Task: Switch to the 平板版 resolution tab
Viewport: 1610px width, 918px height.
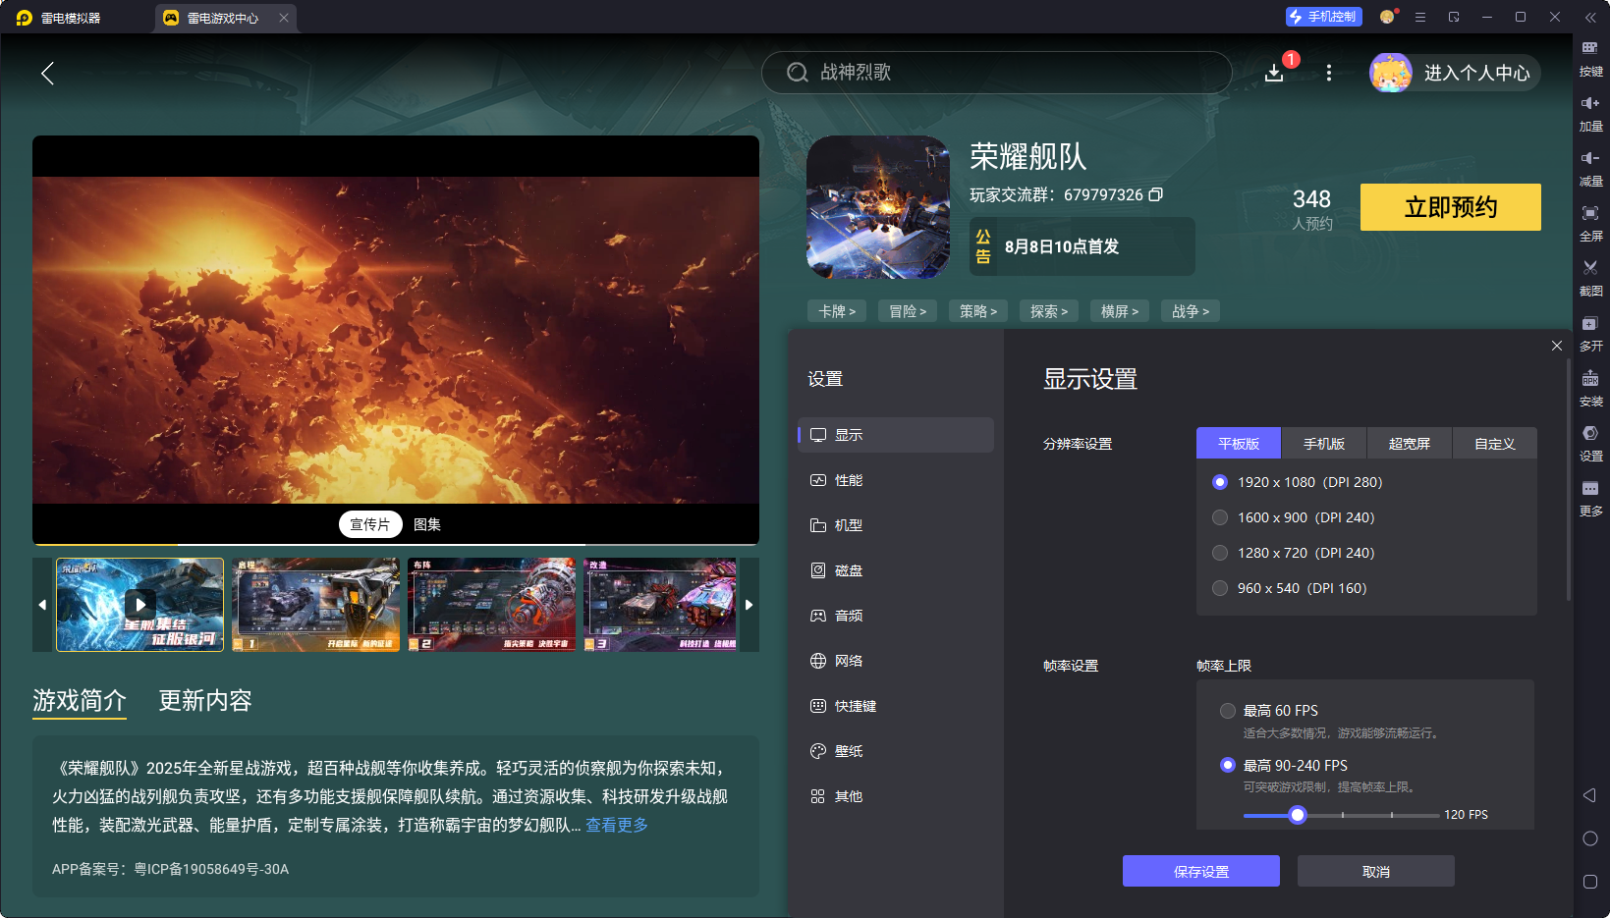Action: tap(1239, 444)
